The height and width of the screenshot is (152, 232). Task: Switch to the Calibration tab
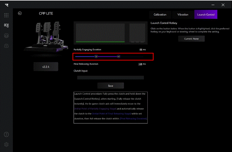click(x=160, y=15)
